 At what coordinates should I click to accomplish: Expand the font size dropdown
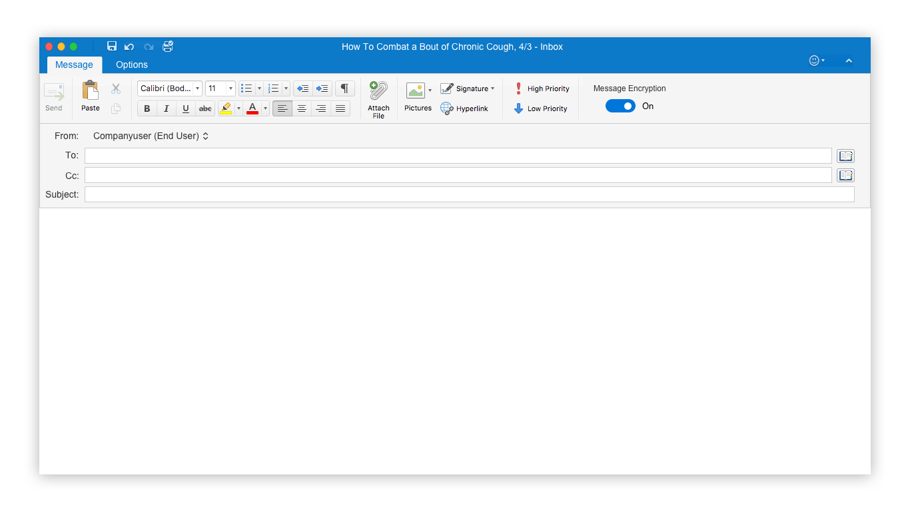(x=230, y=88)
